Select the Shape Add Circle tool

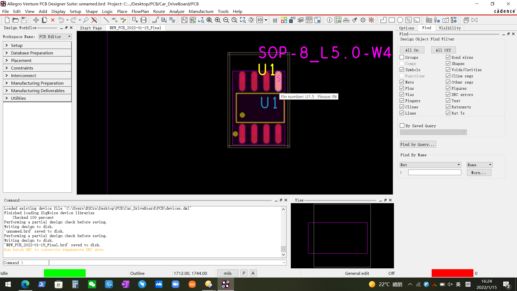[x=400, y=20]
